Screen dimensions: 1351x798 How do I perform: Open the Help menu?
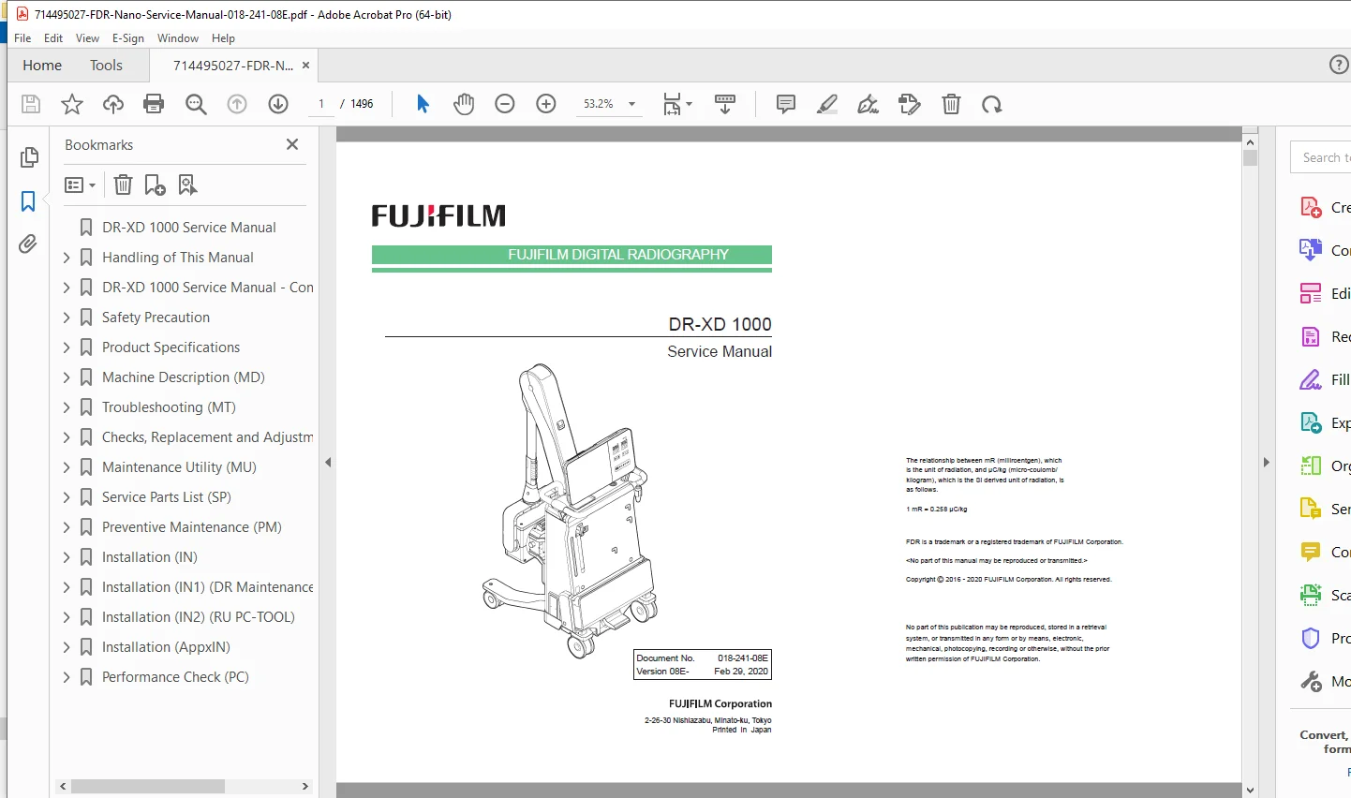tap(223, 38)
